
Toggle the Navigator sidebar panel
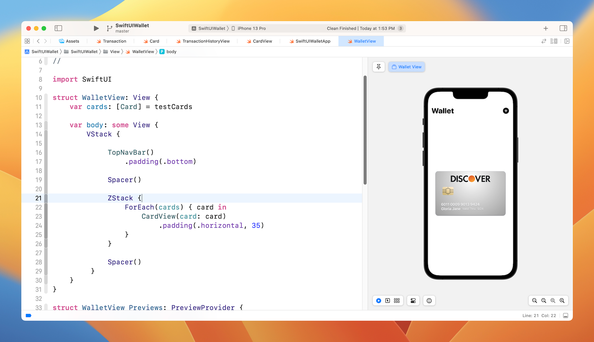(x=58, y=28)
